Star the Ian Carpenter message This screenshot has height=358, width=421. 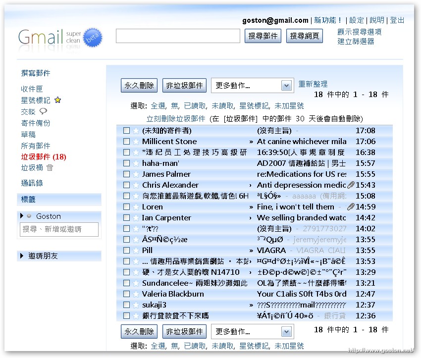pyautogui.click(x=136, y=218)
